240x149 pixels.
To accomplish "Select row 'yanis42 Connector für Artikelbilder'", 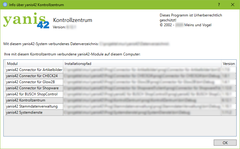I will 121,70.
